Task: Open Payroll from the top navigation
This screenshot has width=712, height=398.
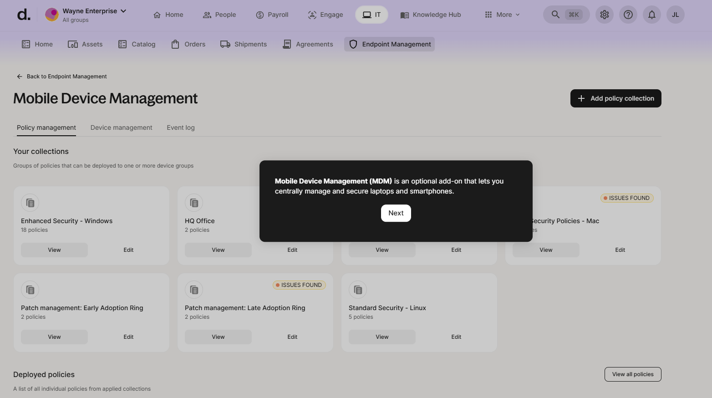Action: click(272, 15)
